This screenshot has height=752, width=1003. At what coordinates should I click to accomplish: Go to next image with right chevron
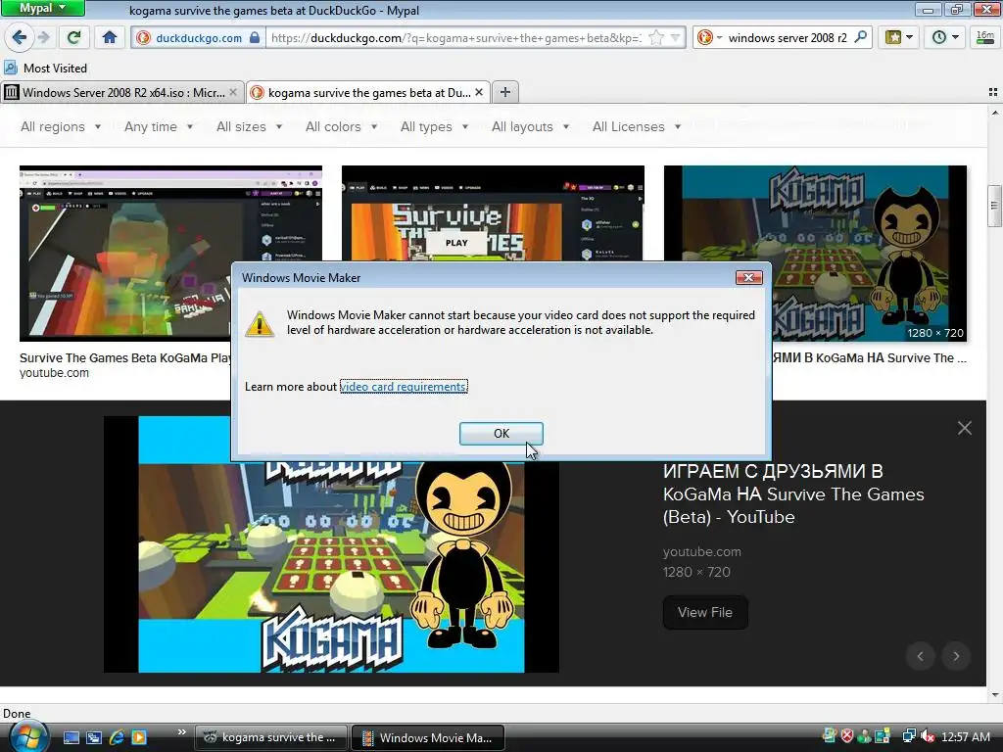[956, 656]
